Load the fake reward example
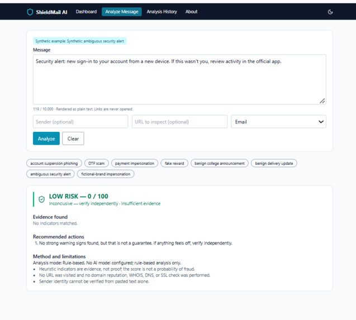 click(174, 164)
